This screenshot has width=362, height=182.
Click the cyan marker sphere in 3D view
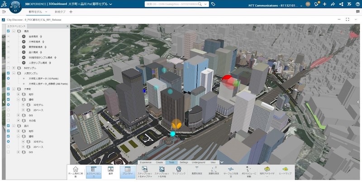click(173, 134)
